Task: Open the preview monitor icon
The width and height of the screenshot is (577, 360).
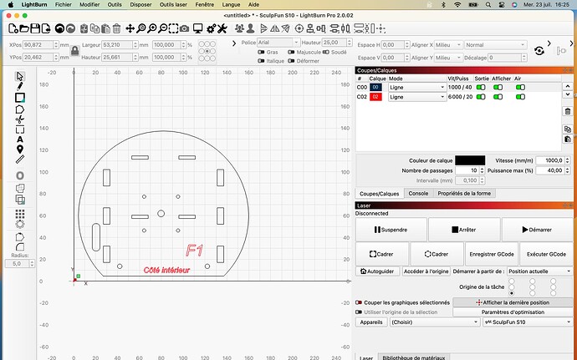Action: click(x=197, y=28)
